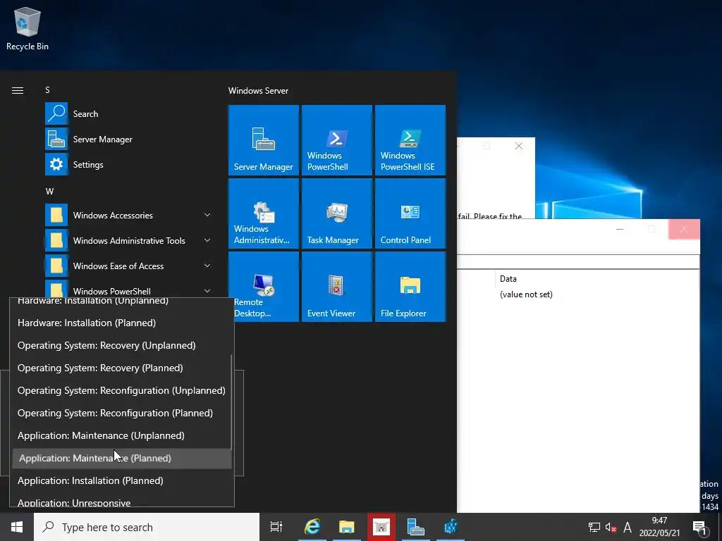Select Application: Installation (Planned)
The height and width of the screenshot is (541, 722).
(121, 480)
